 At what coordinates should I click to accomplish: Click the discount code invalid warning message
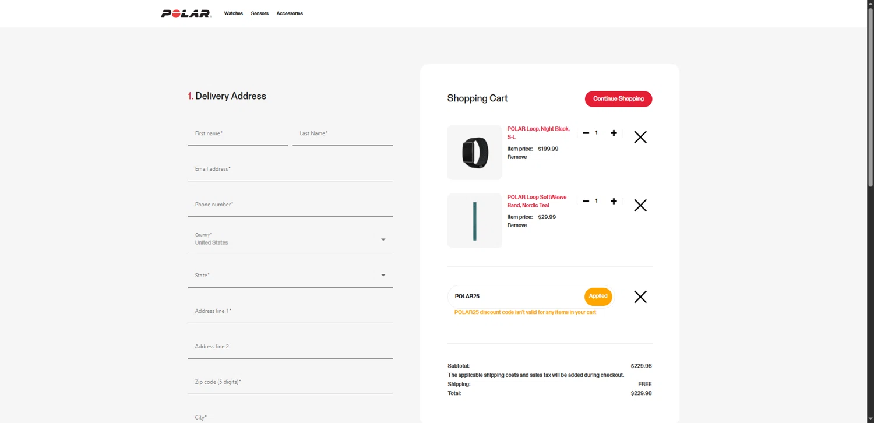525,312
